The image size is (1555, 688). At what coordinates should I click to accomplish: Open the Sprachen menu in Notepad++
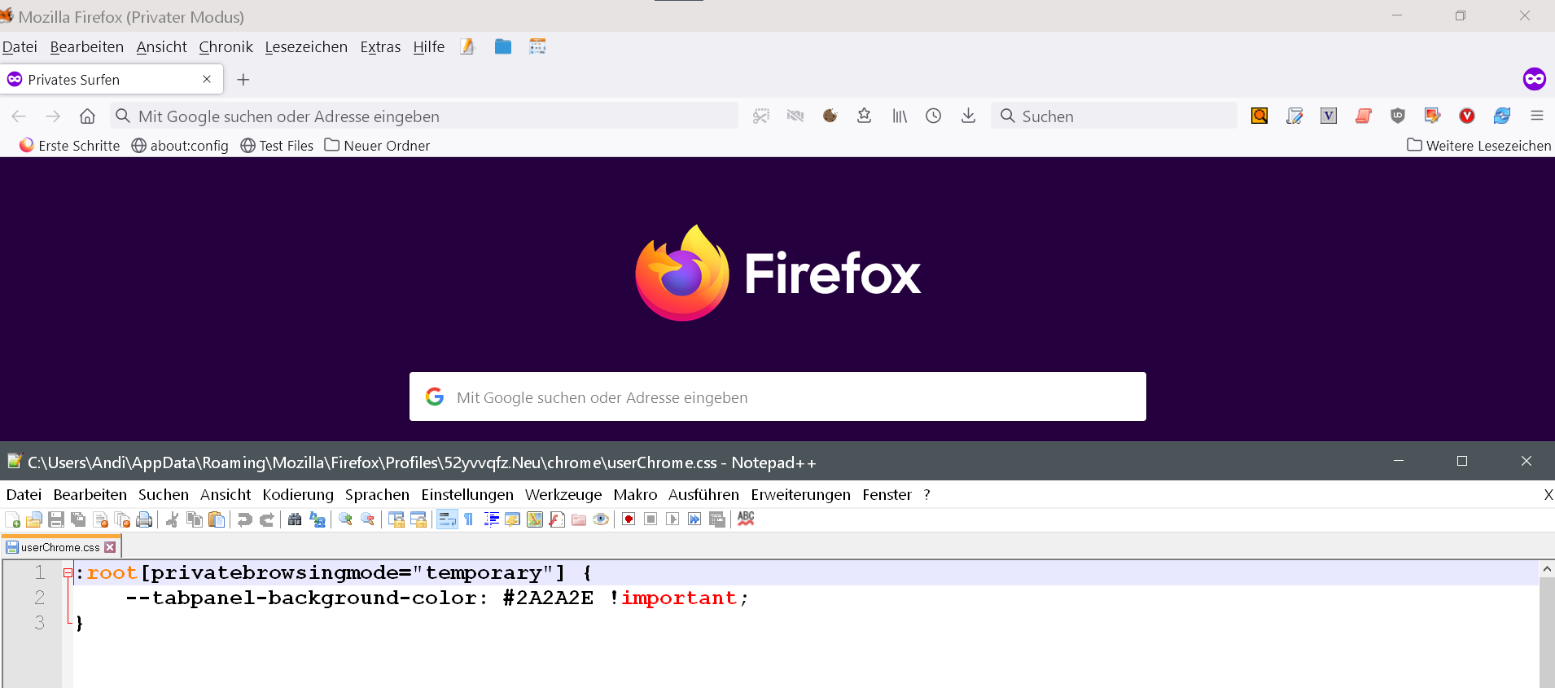[377, 495]
